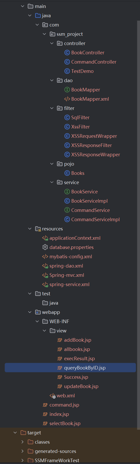
Task: Click the BookController class icon
Action: 67,53
